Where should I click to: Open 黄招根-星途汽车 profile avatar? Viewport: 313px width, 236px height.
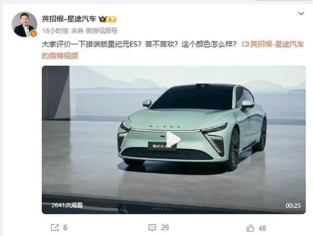pos(24,24)
